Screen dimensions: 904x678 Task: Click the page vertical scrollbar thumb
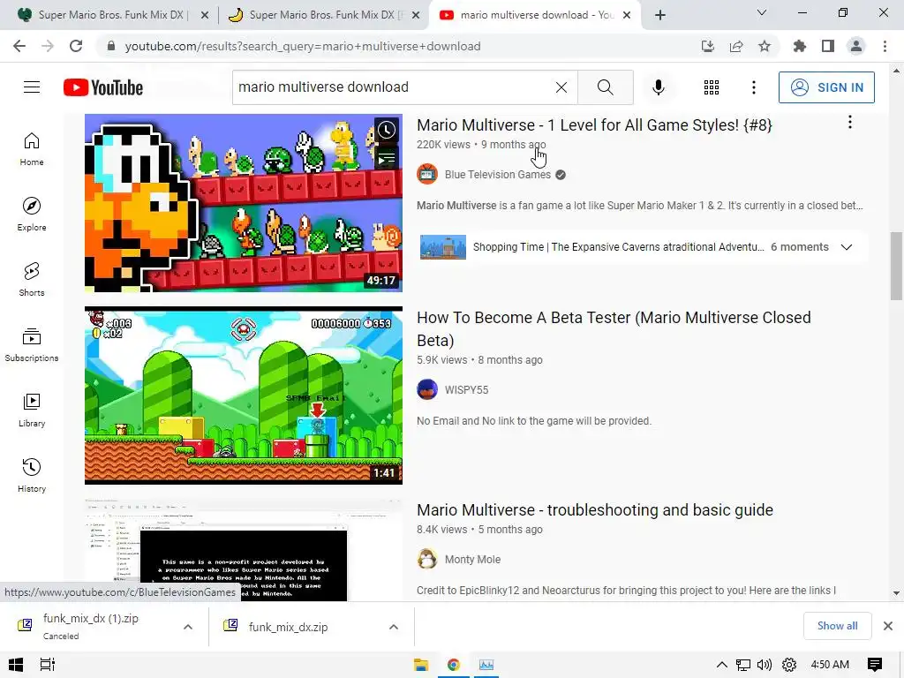click(896, 266)
